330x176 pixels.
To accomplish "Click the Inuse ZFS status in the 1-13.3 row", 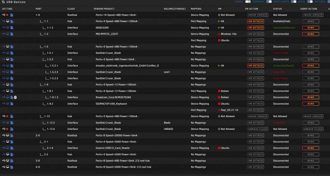I will pos(279,123).
